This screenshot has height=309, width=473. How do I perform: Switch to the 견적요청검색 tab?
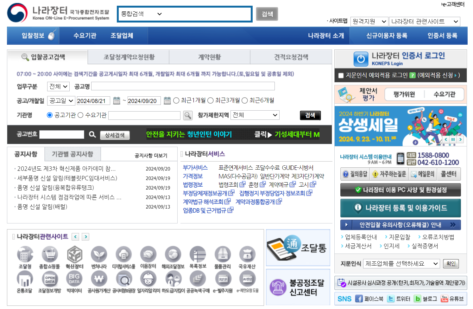(291, 57)
